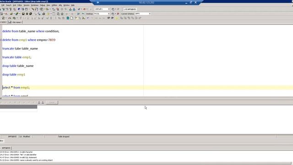The image size is (293, 165).
Task: Select the APPS@VIS tab above error log
Action: [6, 148]
